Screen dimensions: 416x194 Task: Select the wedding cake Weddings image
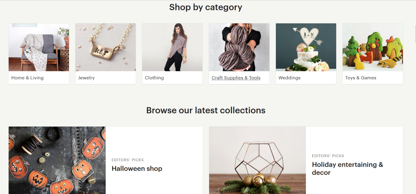[x=306, y=47]
